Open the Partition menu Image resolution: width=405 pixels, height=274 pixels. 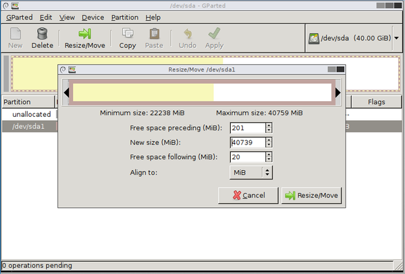(125, 18)
